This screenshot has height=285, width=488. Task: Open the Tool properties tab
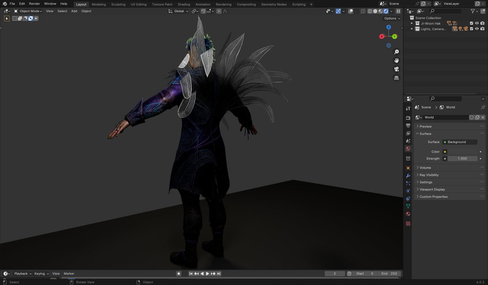pos(408,108)
